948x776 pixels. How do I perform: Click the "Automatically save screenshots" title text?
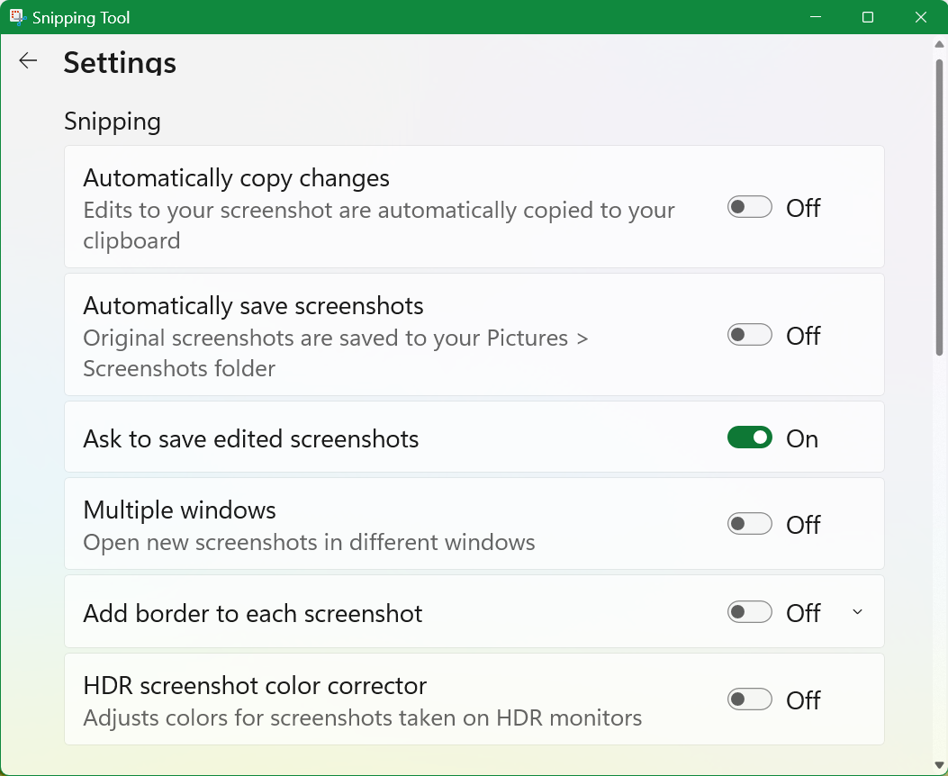coord(253,306)
